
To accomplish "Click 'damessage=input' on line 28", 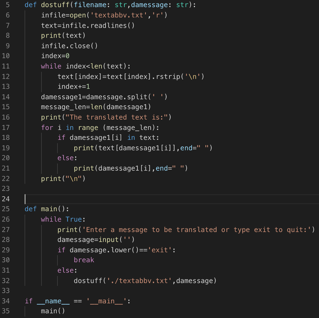I will pos(88,240).
